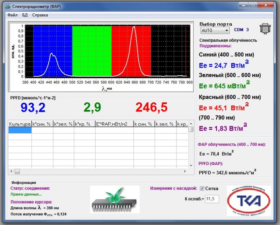Click the blue 400-500 nm spectrum band
Screen dimensions: 280x225
(x=53, y=51)
